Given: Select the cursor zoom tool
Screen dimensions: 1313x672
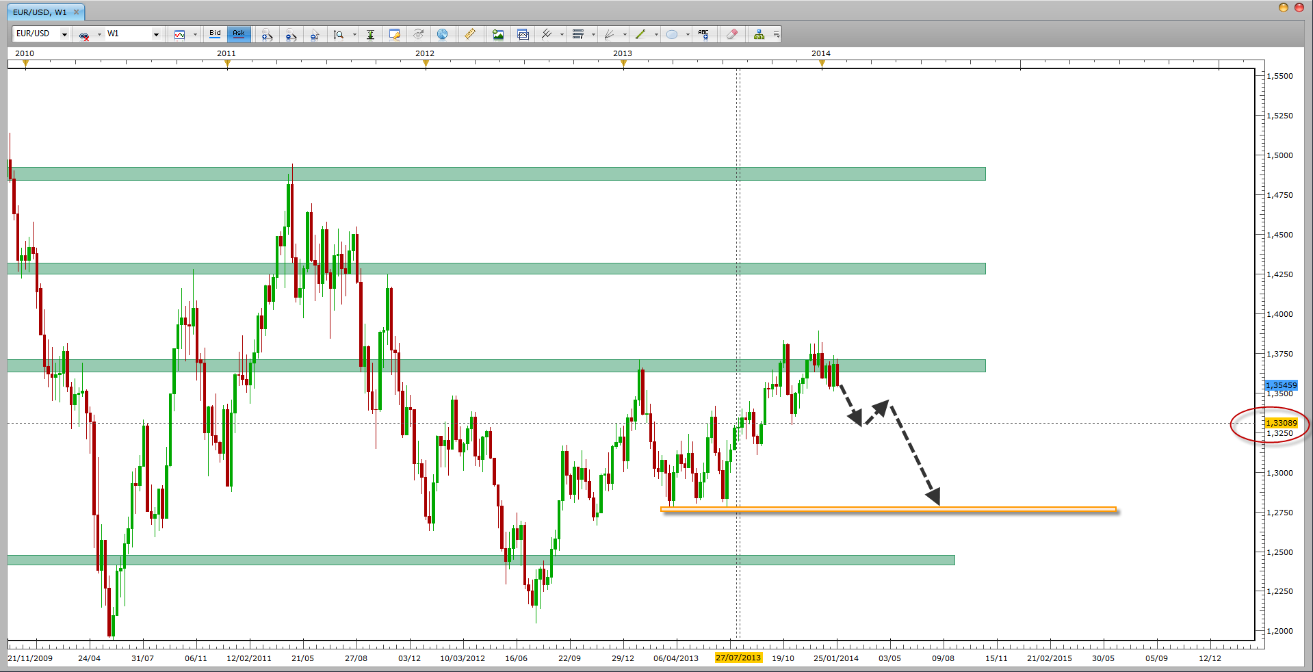Looking at the screenshot, I should pyautogui.click(x=315, y=35).
